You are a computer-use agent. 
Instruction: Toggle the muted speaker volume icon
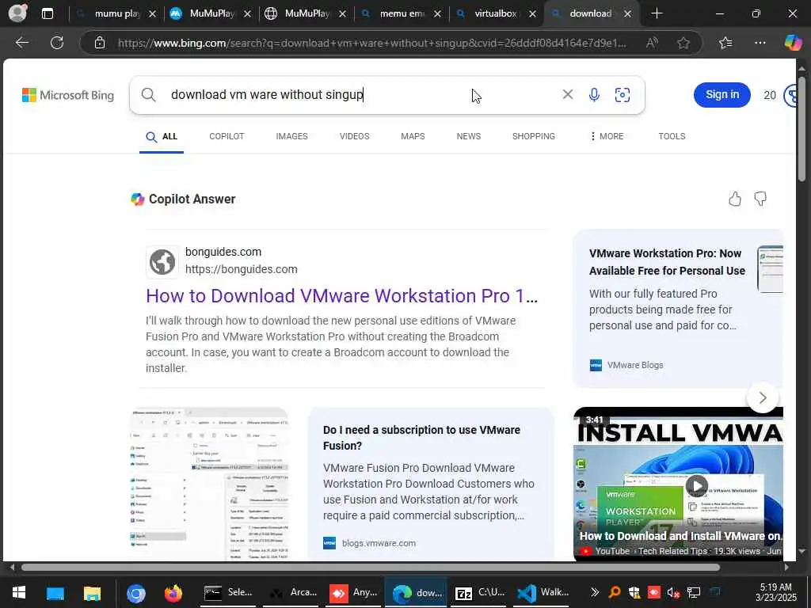click(x=673, y=592)
